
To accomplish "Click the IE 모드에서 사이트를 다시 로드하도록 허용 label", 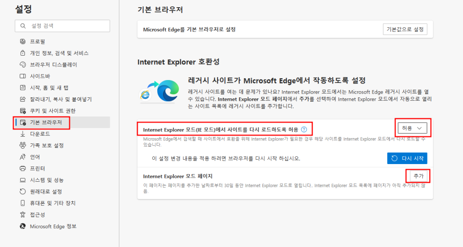I will click(220, 129).
